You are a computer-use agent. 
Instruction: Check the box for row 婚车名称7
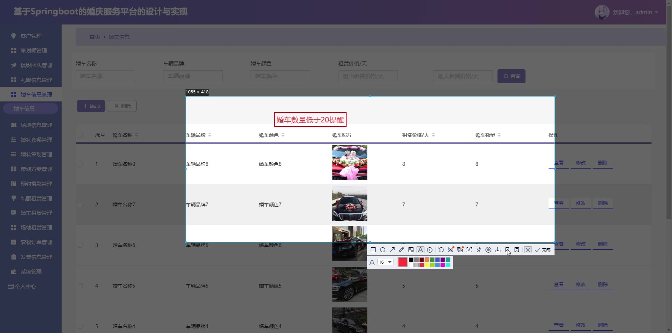coord(80,205)
